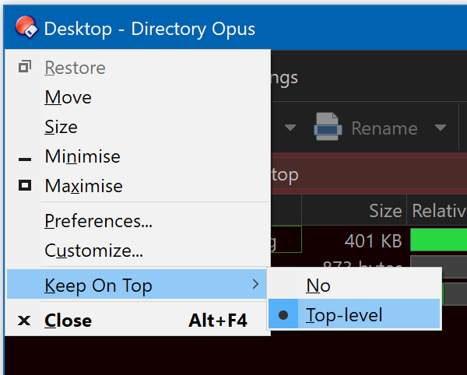
Task: Open the dropdown arrow next to Rename
Action: (x=441, y=128)
